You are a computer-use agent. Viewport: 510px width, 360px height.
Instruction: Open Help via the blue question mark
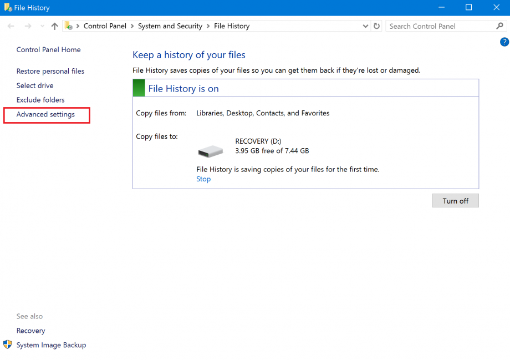(x=504, y=42)
